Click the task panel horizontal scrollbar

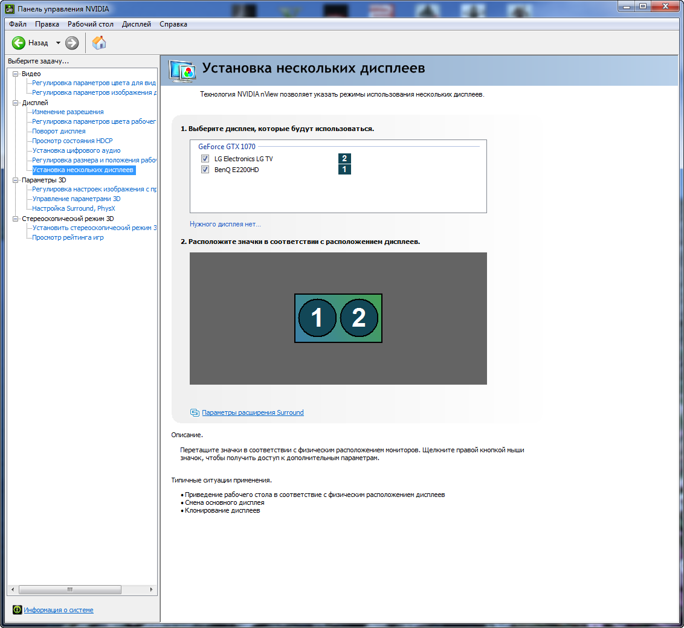click(69, 589)
